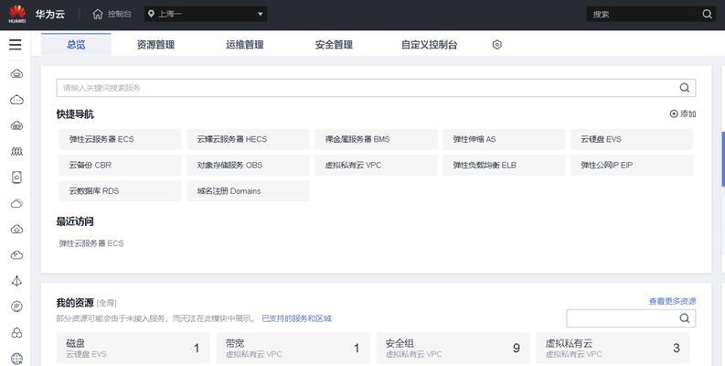Click the service search magnifier icon
725x366 pixels.
point(684,88)
